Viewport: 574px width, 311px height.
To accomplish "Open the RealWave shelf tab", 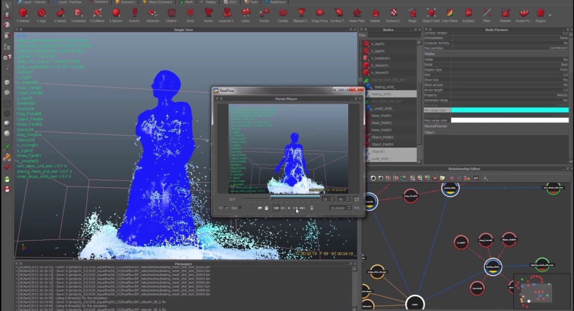I will (275, 2).
